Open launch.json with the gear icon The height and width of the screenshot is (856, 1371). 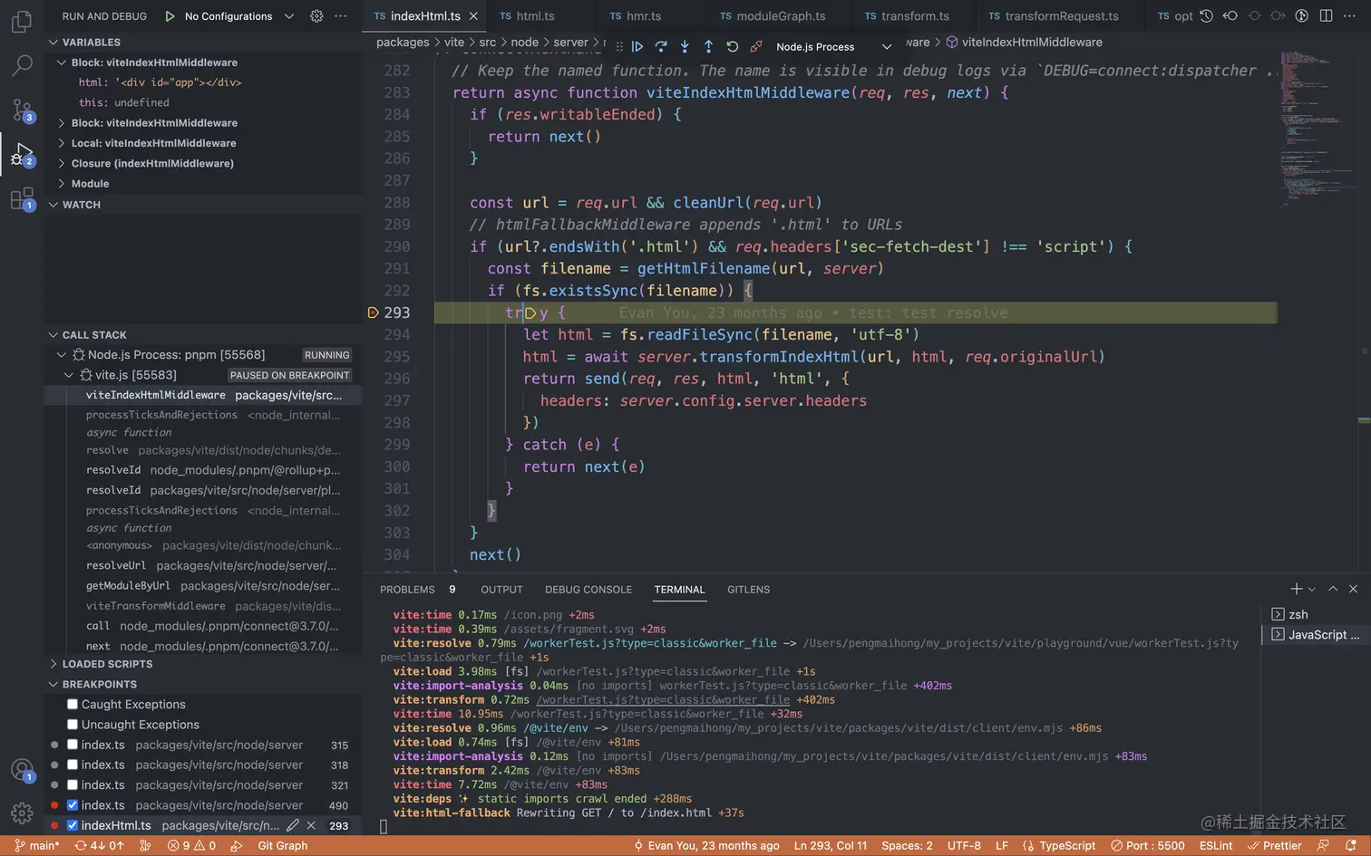(316, 16)
